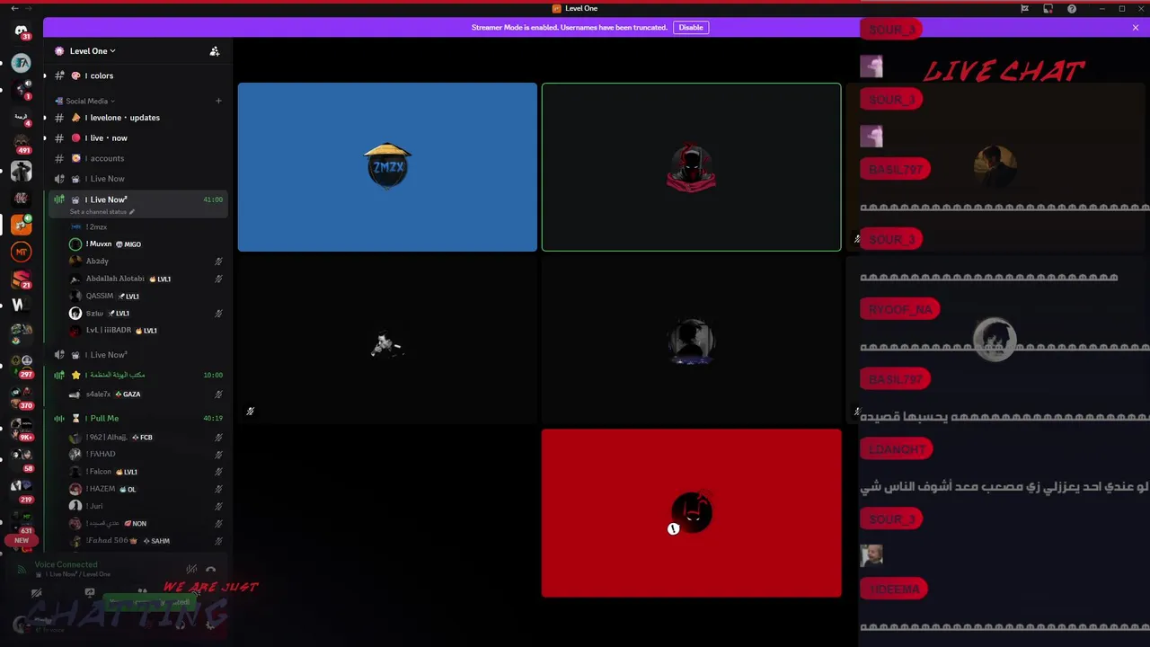1150x647 pixels.
Task: Dismiss the Streamer Mode purple banner
Action: tap(1136, 27)
